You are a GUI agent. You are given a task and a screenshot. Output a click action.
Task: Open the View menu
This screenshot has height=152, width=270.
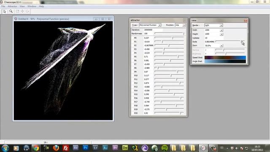(x=22, y=6)
